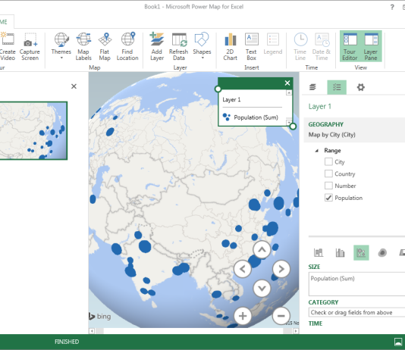Switch to Flat Map view
The height and width of the screenshot is (350, 405).
point(105,46)
